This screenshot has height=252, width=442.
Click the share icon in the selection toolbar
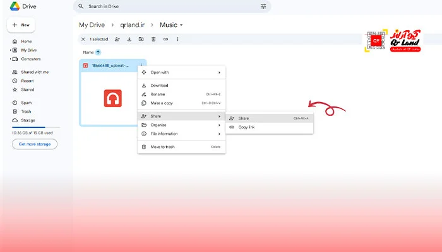(117, 39)
